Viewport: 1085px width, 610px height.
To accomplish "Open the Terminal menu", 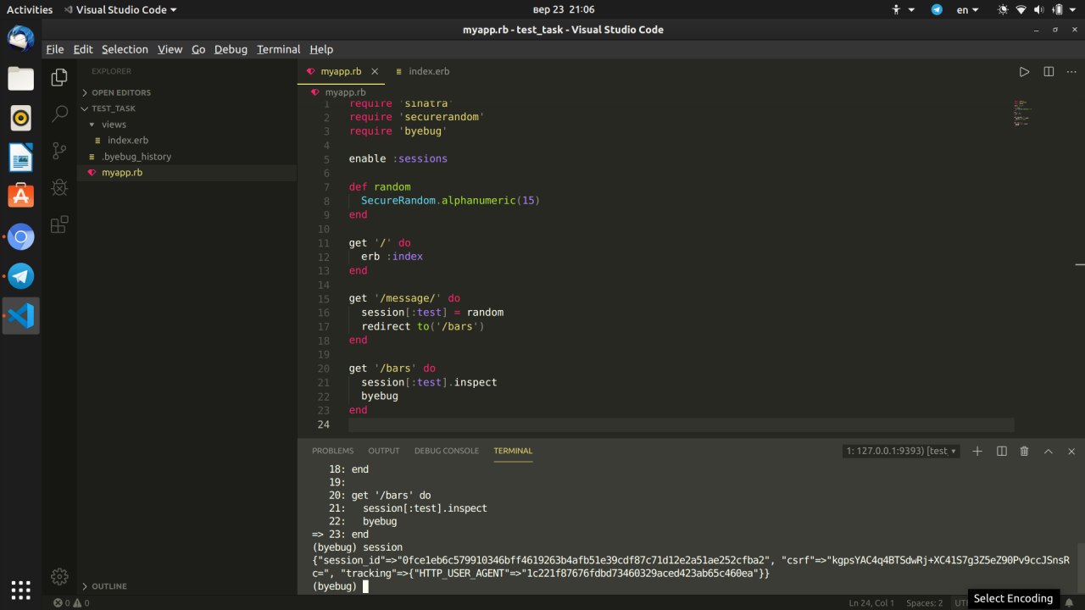I will [x=279, y=49].
